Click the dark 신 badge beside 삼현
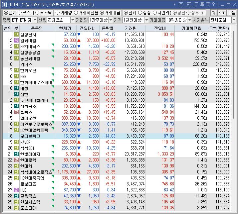The height and width of the screenshot is (214, 238). coord(16,94)
